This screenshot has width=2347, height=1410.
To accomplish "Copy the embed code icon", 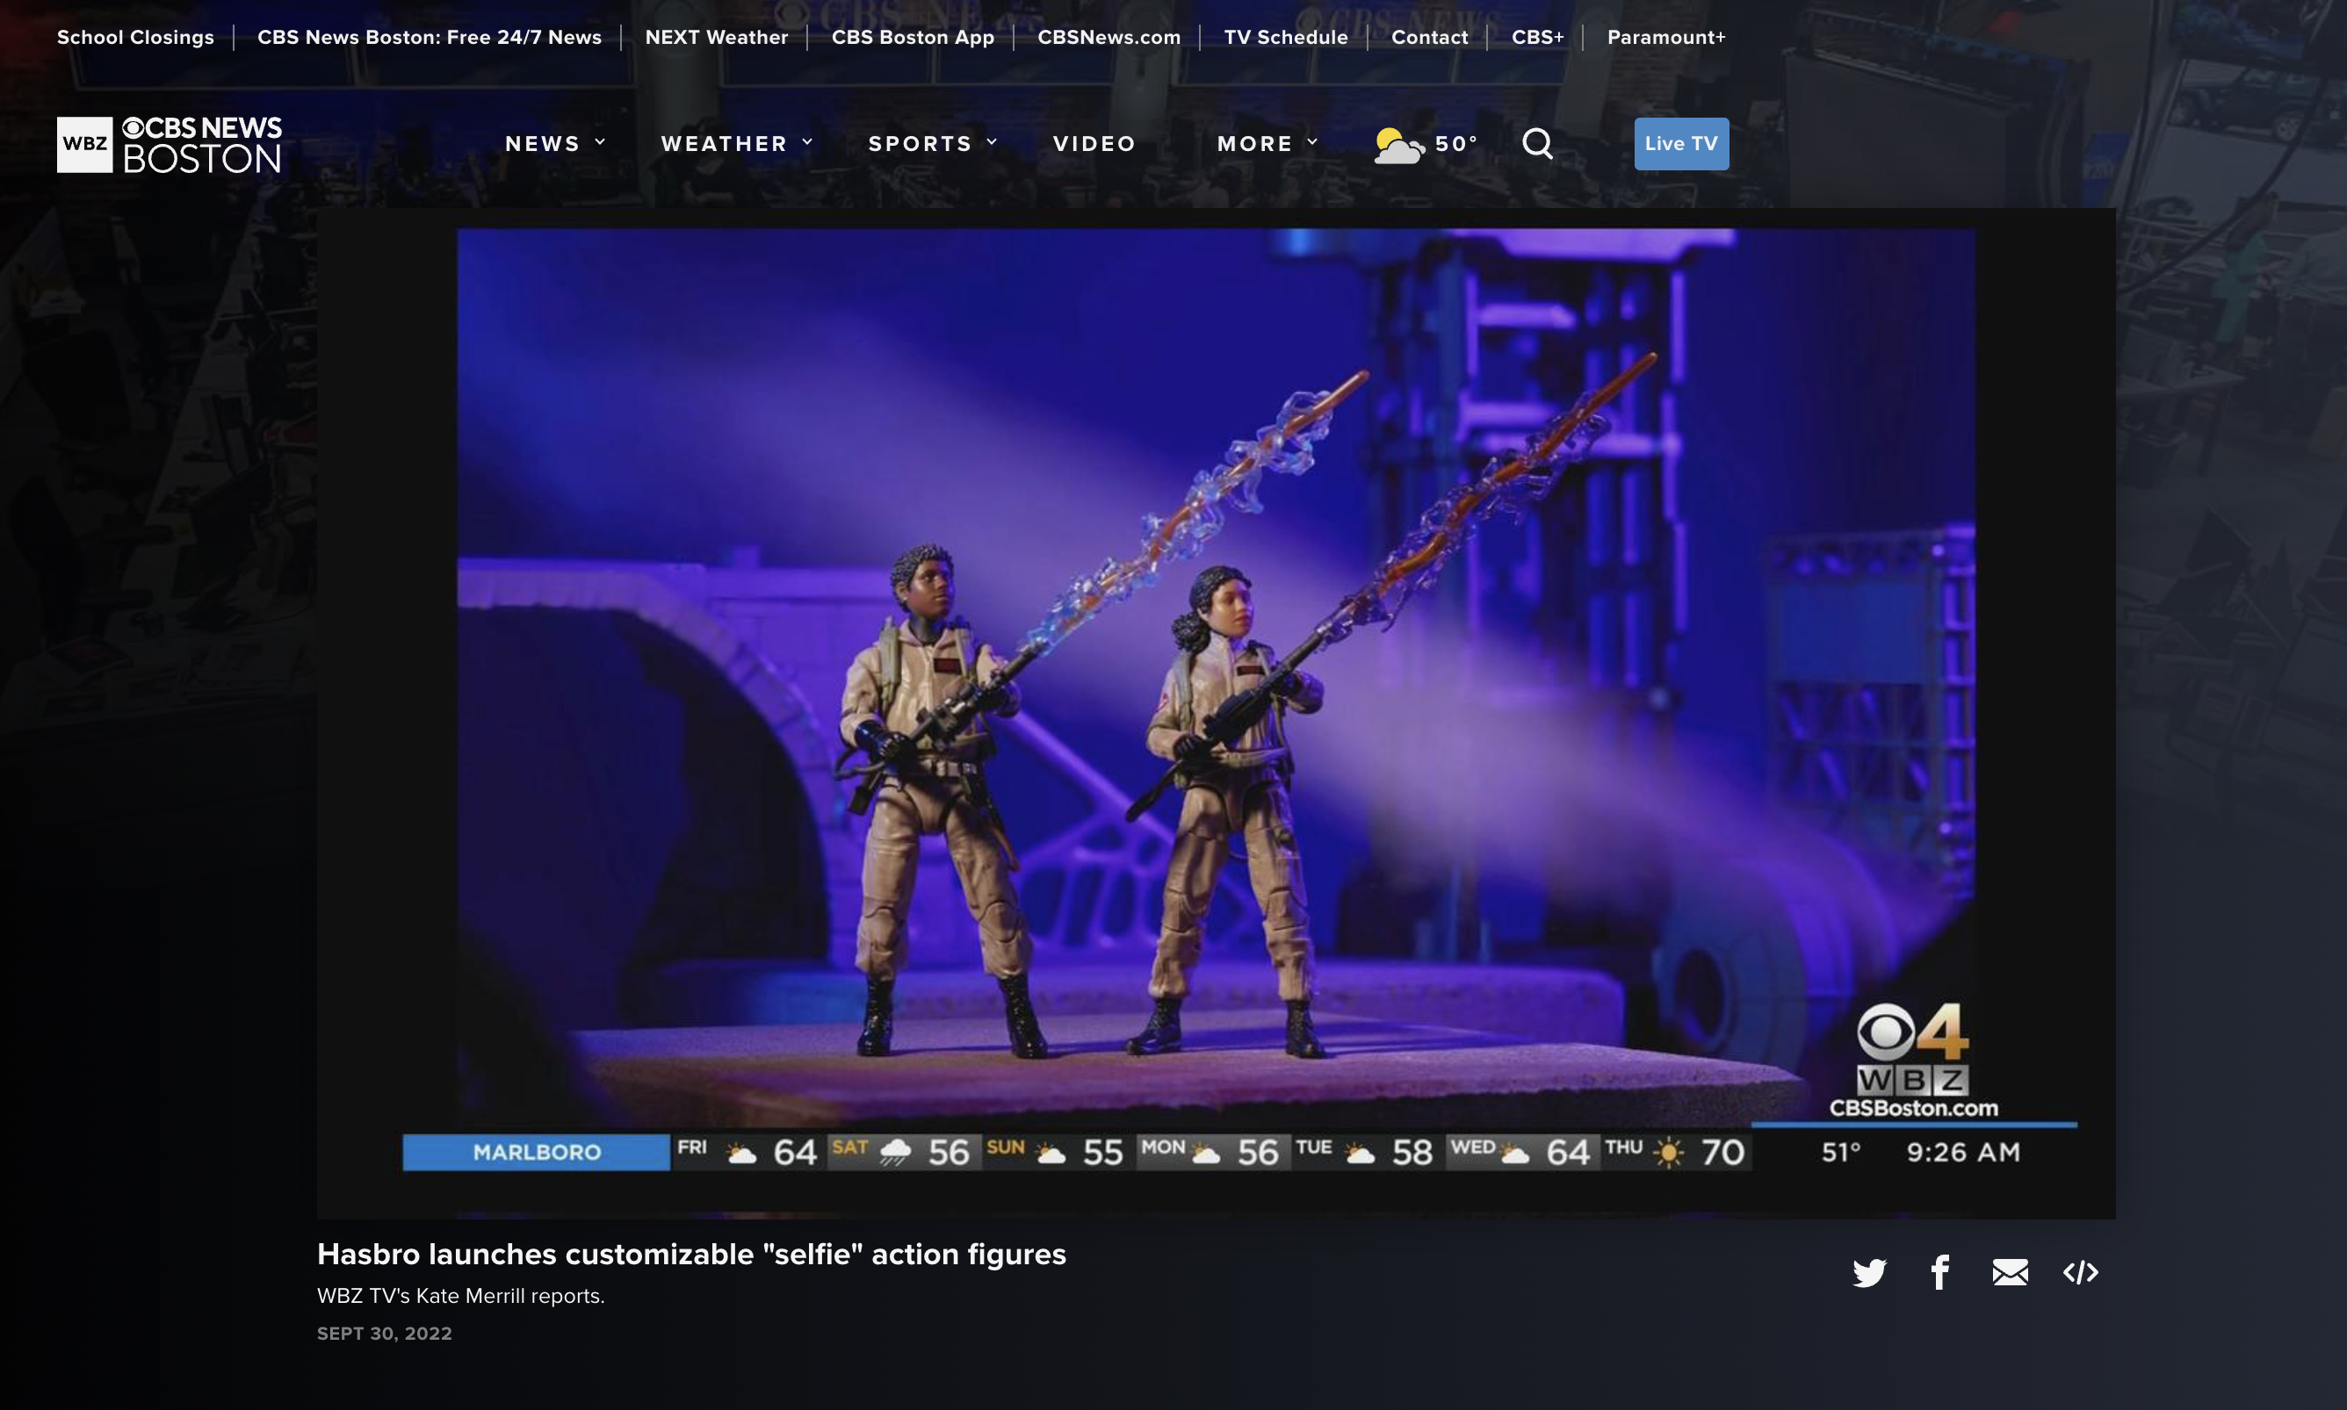I will [x=2080, y=1272].
